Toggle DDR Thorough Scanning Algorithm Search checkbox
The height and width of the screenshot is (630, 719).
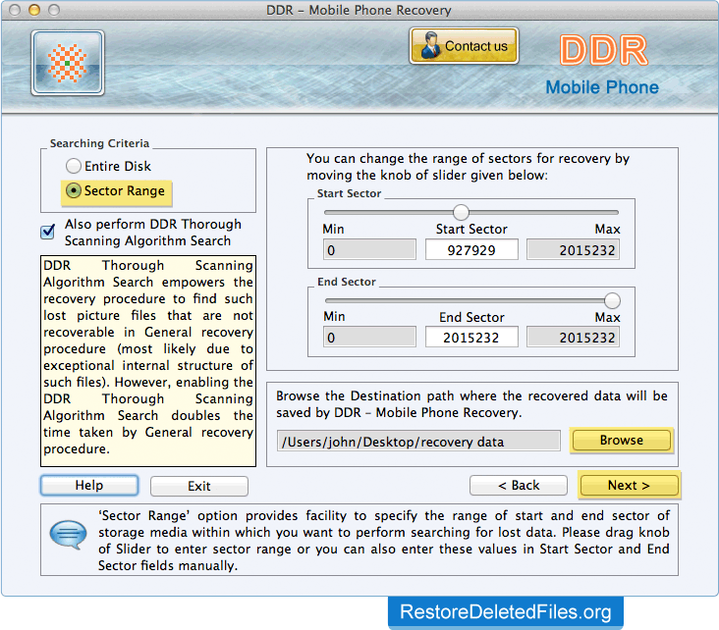(48, 232)
